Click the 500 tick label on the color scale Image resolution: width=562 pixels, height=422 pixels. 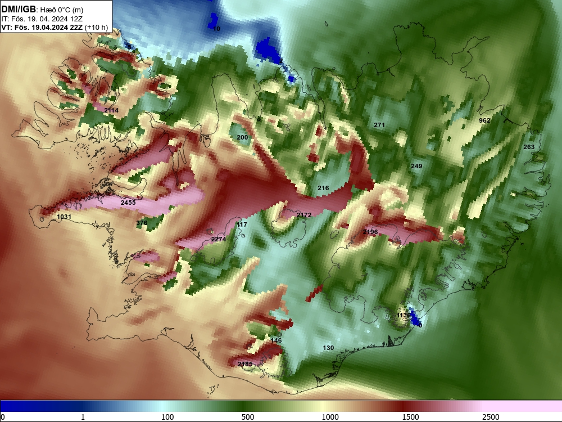click(248, 417)
